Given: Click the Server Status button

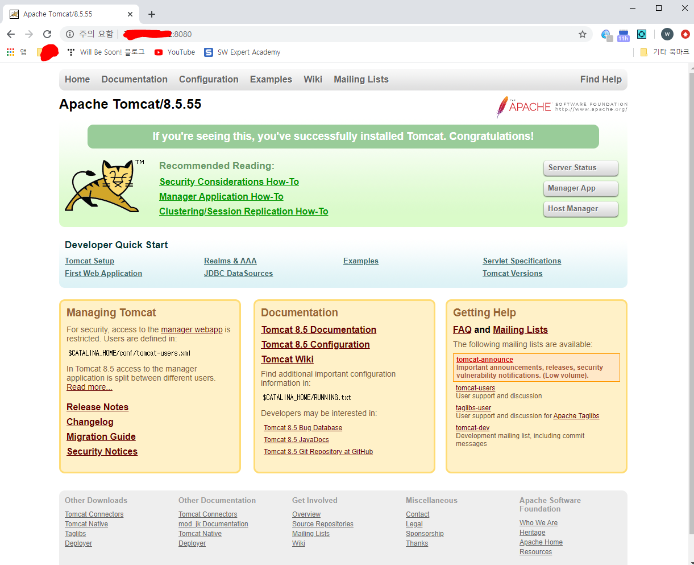Looking at the screenshot, I should pos(580,168).
